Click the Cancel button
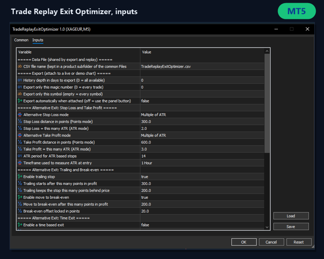The height and width of the screenshot is (259, 324). click(x=271, y=242)
